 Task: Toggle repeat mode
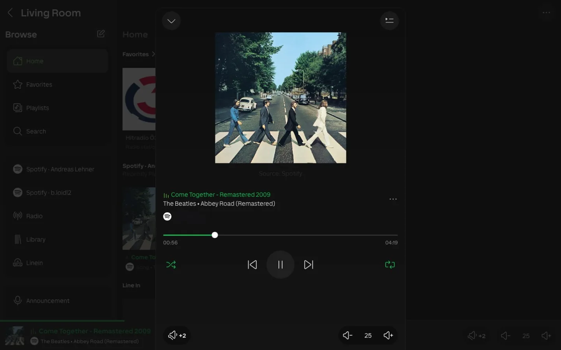pyautogui.click(x=390, y=265)
